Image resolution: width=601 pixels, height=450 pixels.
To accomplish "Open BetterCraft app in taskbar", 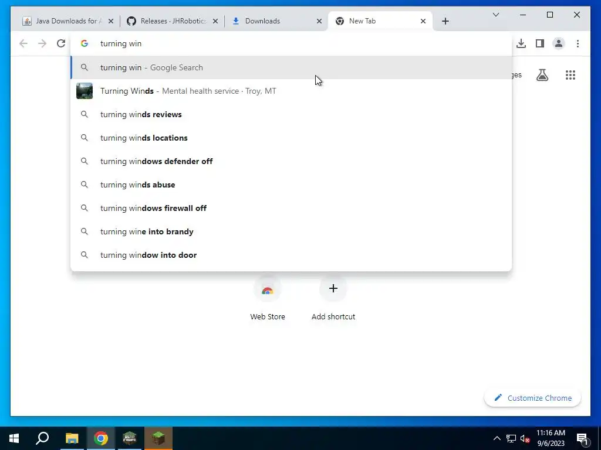I will [x=130, y=438].
